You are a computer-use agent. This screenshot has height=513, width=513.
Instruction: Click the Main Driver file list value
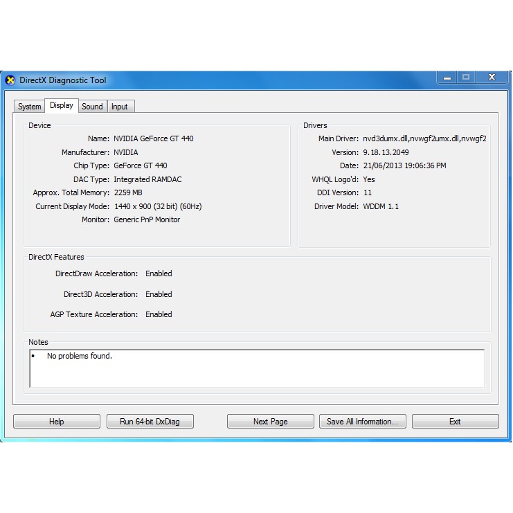click(424, 138)
